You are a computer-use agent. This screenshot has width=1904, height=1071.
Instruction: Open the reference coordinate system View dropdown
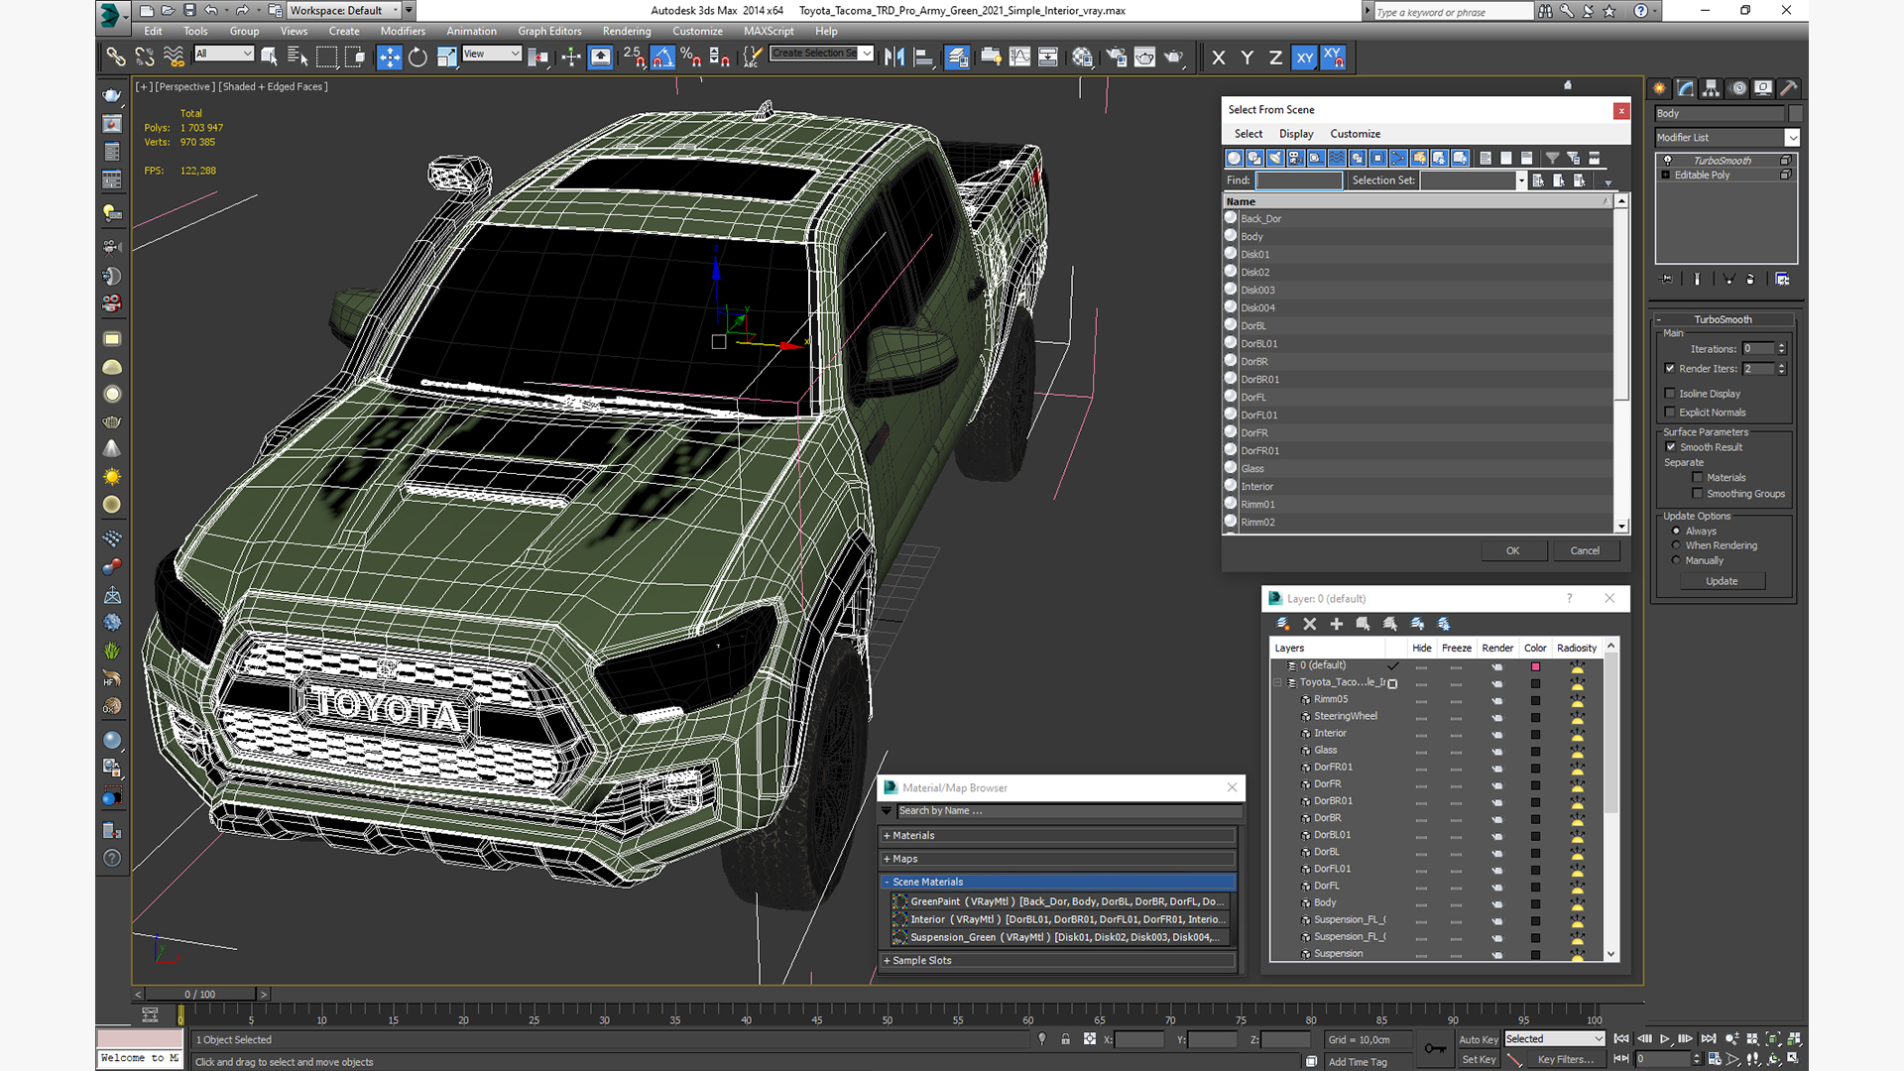(492, 54)
